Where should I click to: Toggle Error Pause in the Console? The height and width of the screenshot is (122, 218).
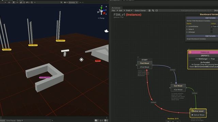(x=11, y=121)
